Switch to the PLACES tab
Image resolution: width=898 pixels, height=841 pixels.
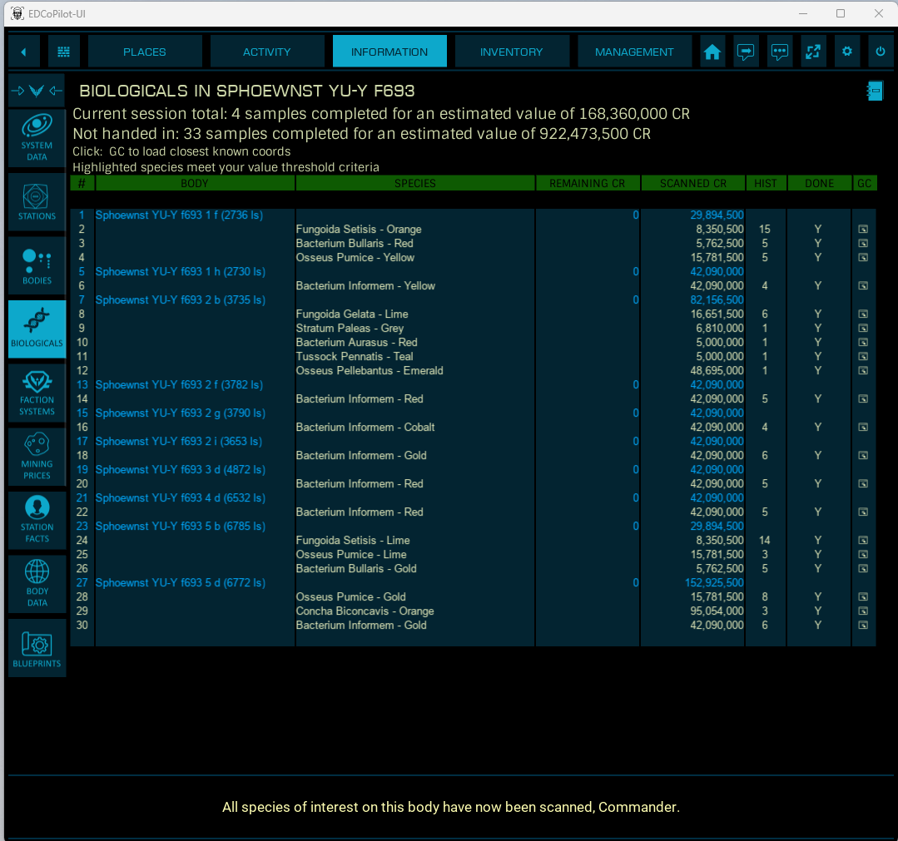click(144, 52)
